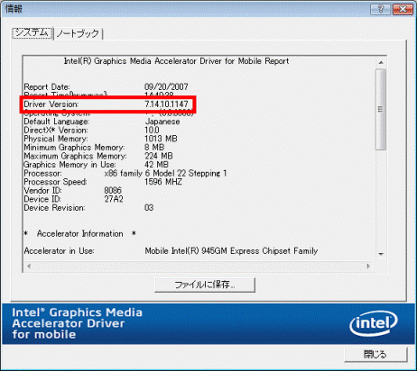Click the Minimum Graphics Memory label
The height and width of the screenshot is (371, 417).
point(74,148)
